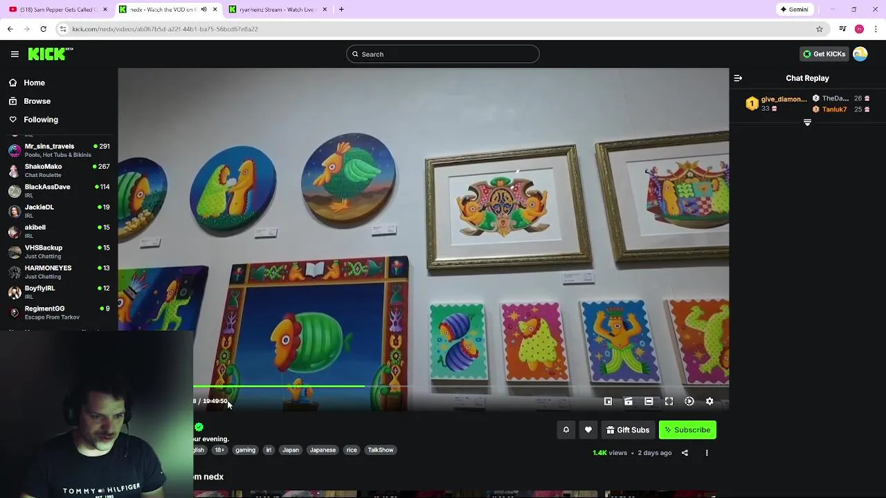
Task: Click TheDa... in the gift leaderboard
Action: click(835, 98)
